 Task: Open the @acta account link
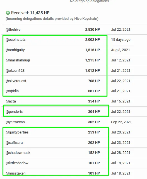[x=11, y=101]
